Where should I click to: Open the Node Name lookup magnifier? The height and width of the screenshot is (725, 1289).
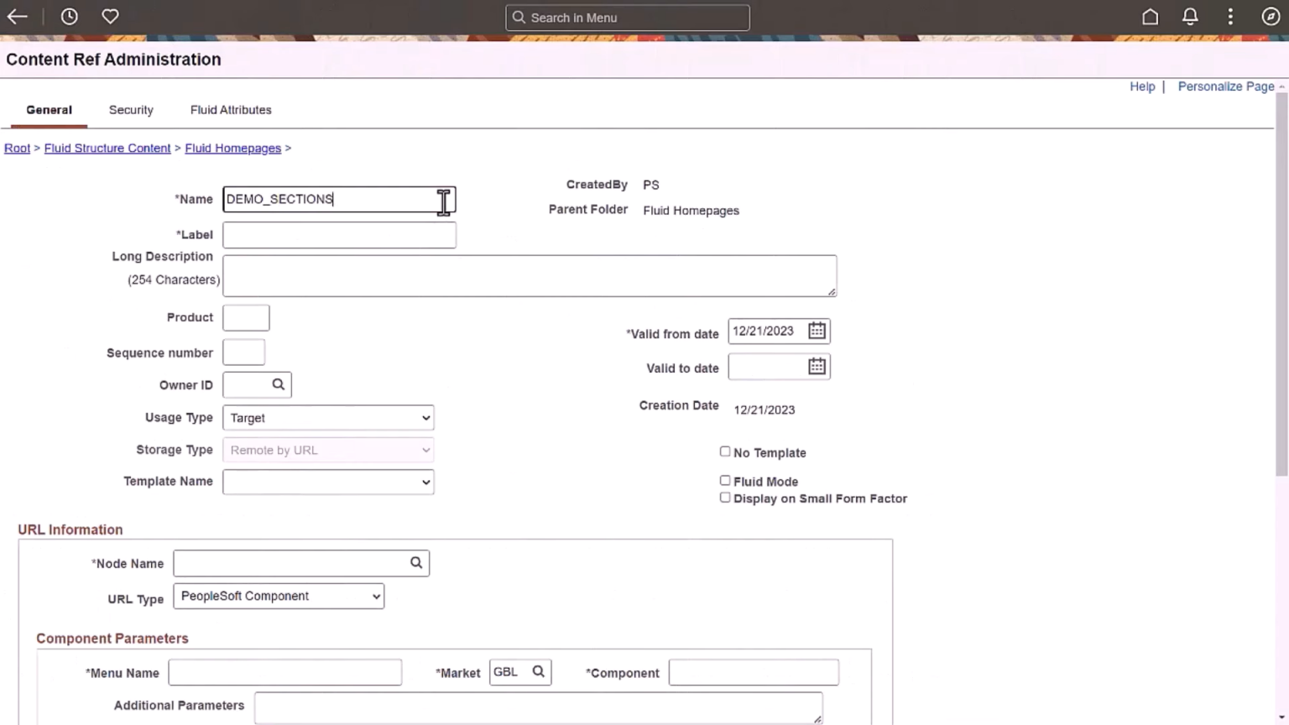click(x=415, y=562)
